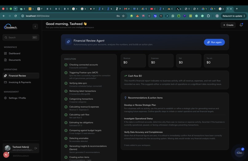
Task: Click the Financial Review sparkle icon in the sidebar
Action: (5, 76)
